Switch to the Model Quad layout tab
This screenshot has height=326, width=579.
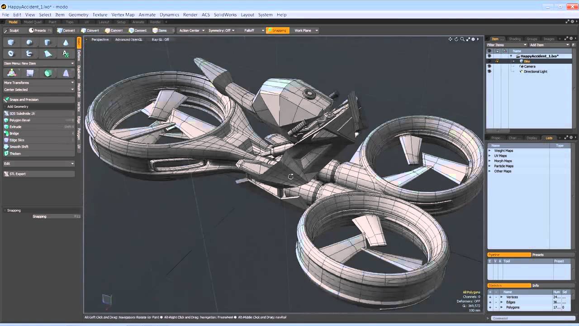click(x=33, y=22)
